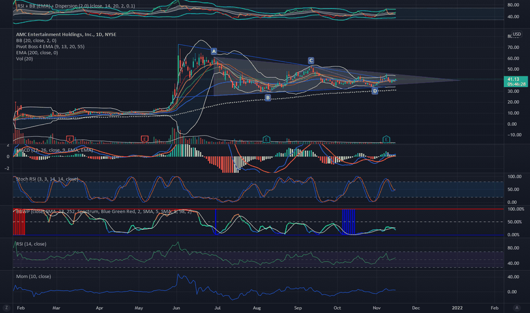Click the Nov label on time axis

tap(376, 308)
